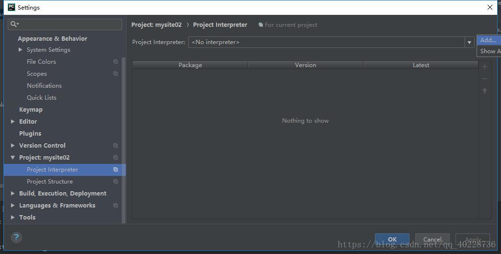Select Appearance & Behavior in the settings tree

coord(52,38)
